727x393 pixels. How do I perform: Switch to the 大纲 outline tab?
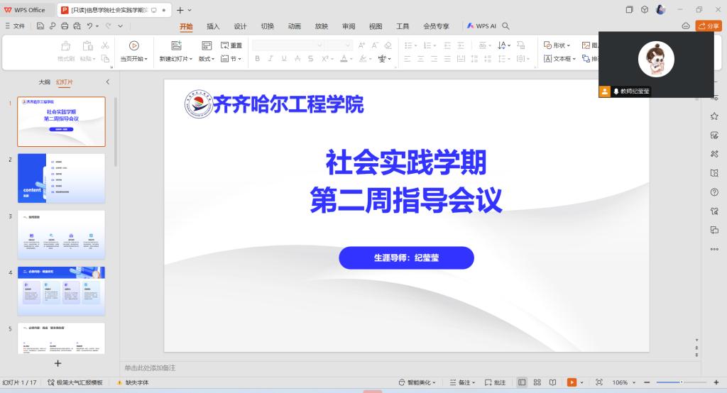coord(44,82)
